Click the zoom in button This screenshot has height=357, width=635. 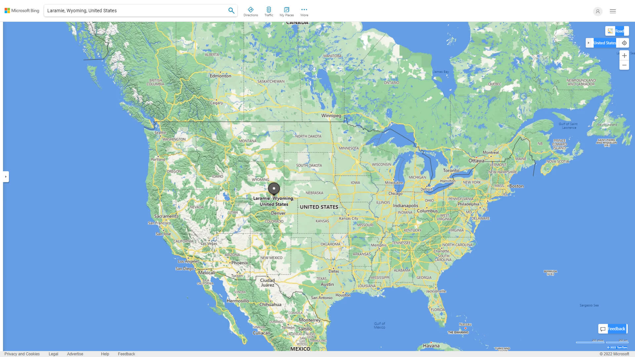coord(624,55)
